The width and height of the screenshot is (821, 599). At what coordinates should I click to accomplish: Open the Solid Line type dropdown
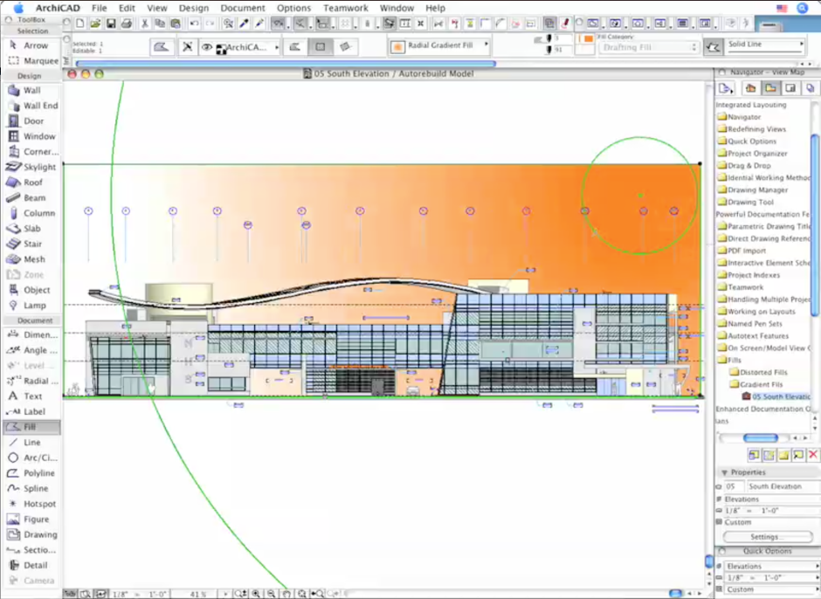pyautogui.click(x=765, y=45)
